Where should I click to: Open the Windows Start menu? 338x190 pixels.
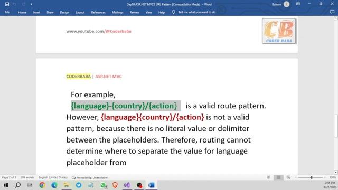[x=6, y=185]
